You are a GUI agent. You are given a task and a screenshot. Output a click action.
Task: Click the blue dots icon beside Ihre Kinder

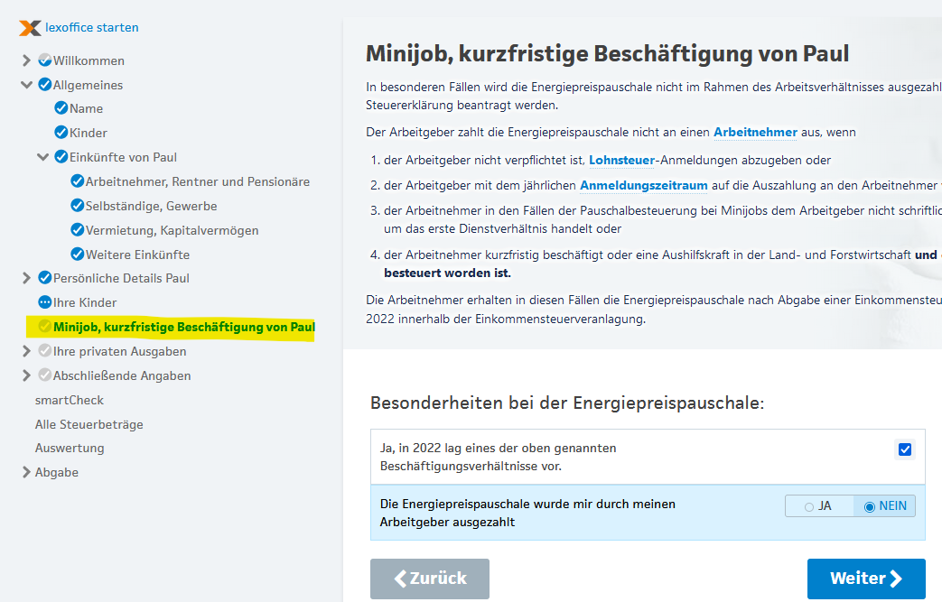tap(44, 302)
